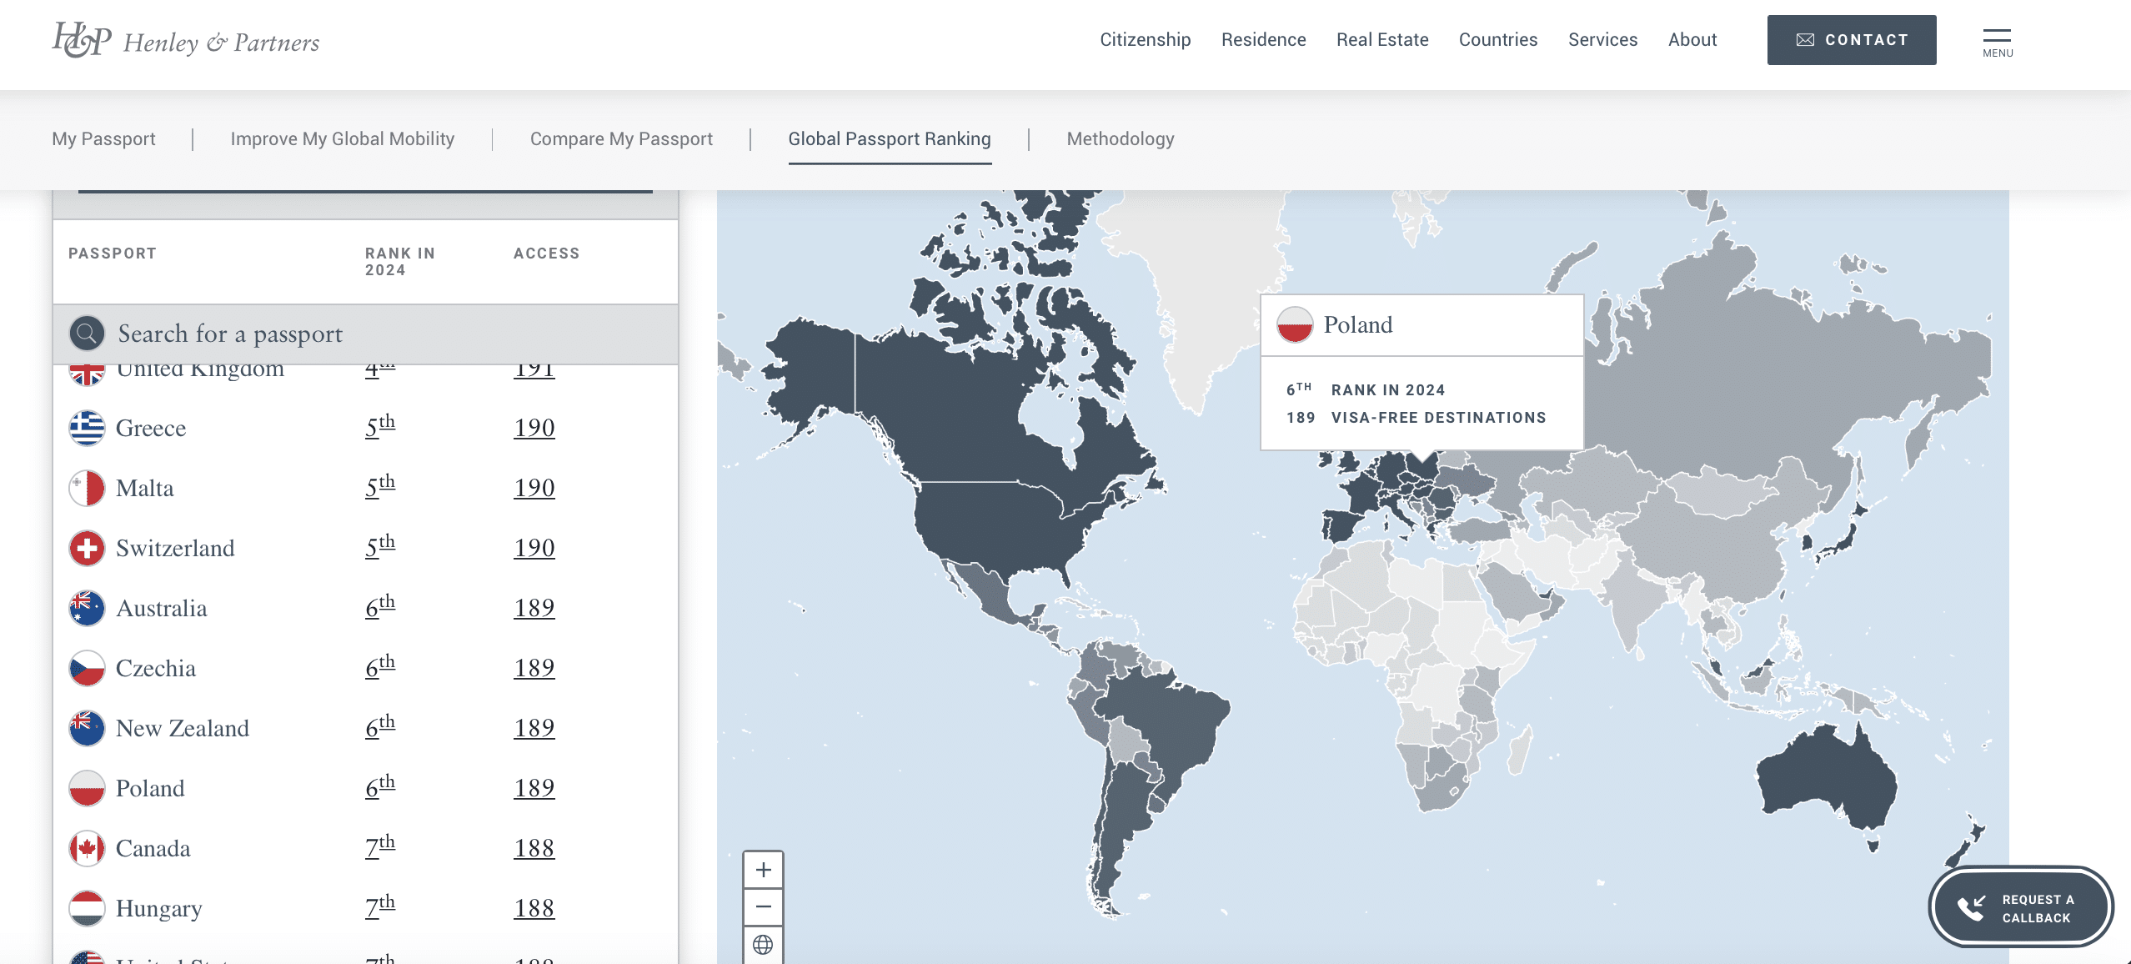The width and height of the screenshot is (2131, 964).
Task: Open the Countries navigation menu
Action: click(1497, 40)
